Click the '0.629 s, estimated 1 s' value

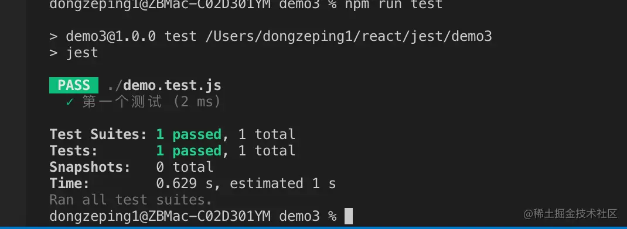point(246,183)
